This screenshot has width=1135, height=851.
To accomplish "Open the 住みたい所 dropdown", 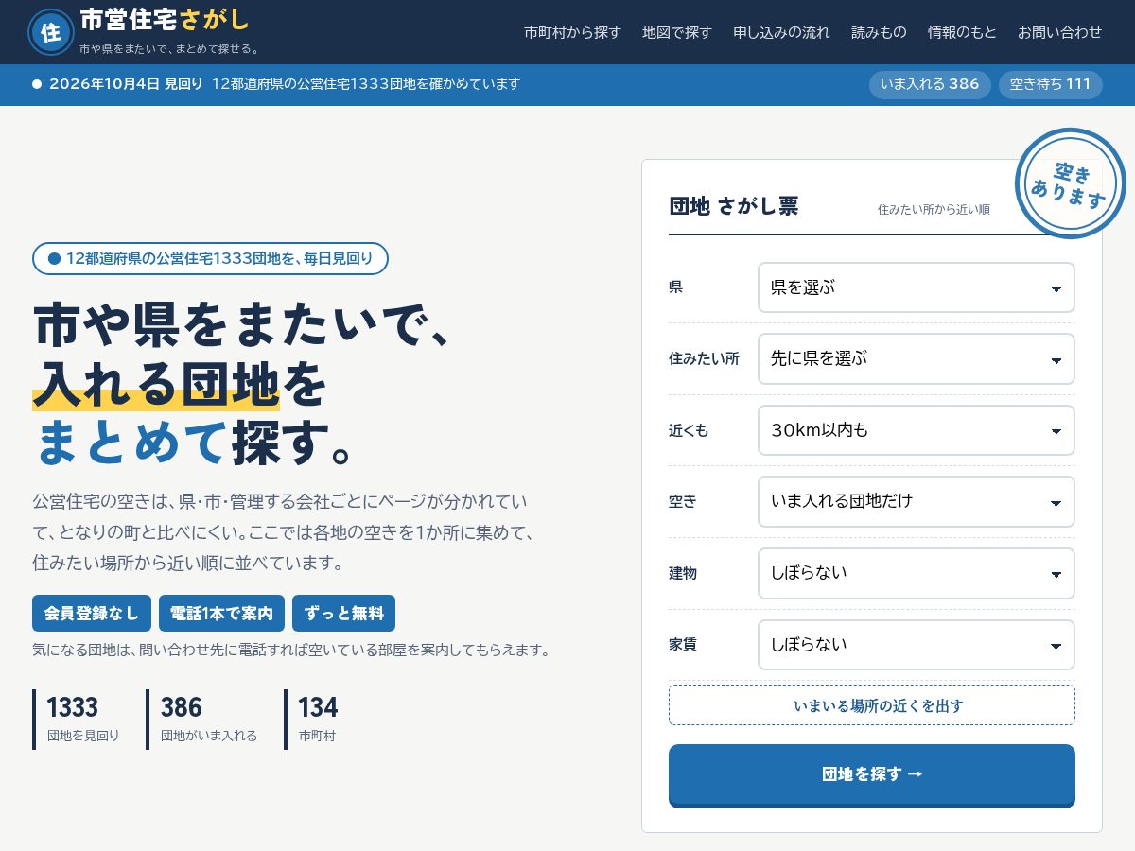I will pyautogui.click(x=917, y=359).
